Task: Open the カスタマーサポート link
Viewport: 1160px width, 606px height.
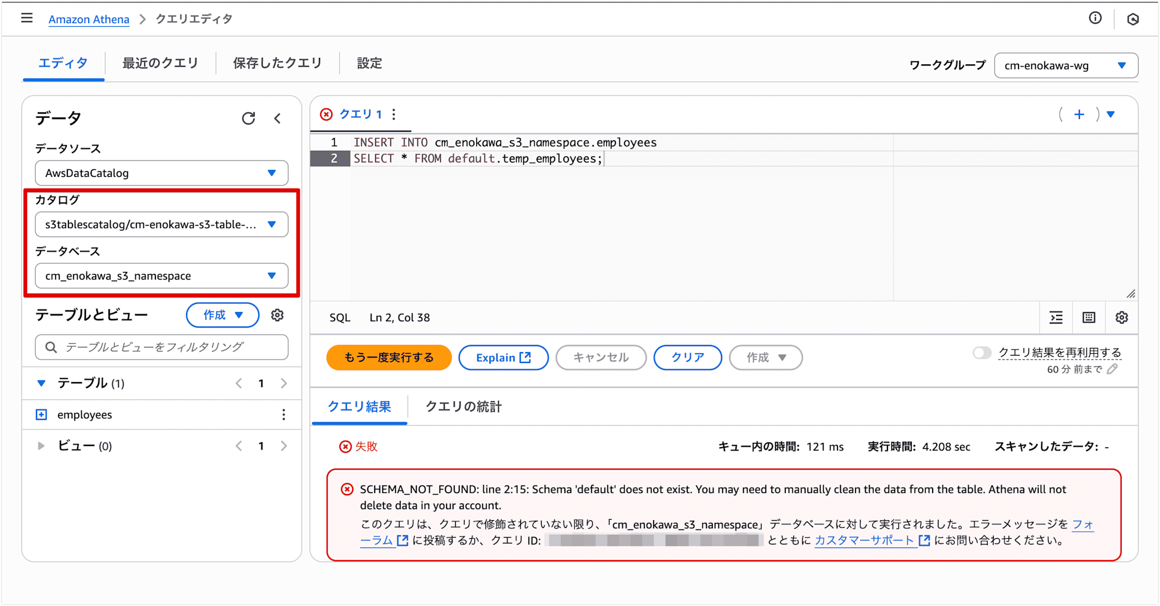Action: [x=872, y=540]
